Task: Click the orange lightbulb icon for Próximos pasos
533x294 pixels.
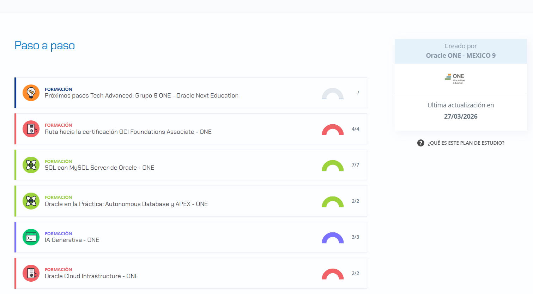Action: tap(31, 93)
